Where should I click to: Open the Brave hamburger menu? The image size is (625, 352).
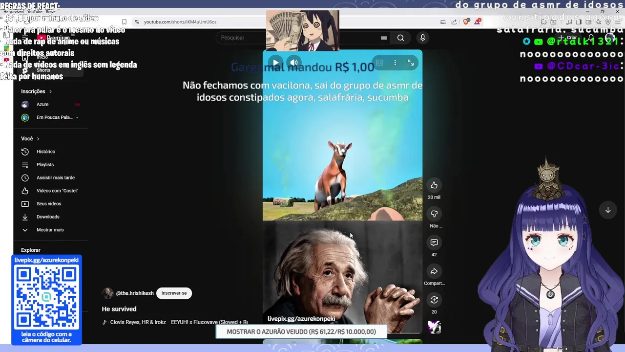617,22
